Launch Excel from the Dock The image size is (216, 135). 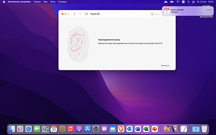click(x=146, y=129)
